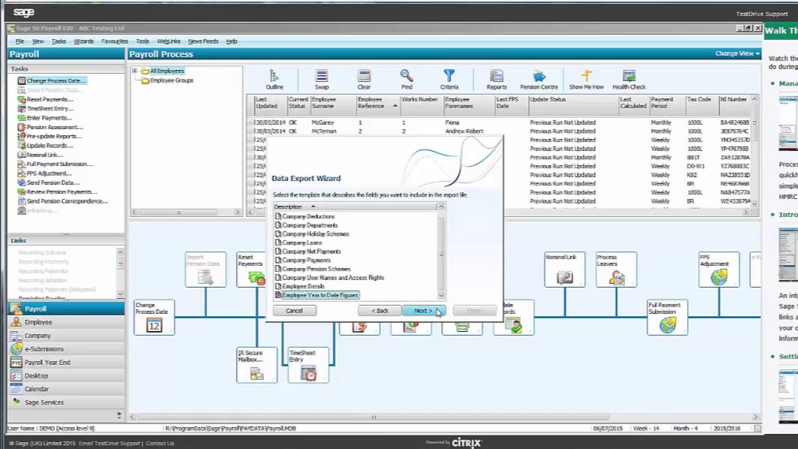Viewport: 798px width, 449px height.
Task: Select Company User Names and Access Rights
Action: pyautogui.click(x=333, y=278)
